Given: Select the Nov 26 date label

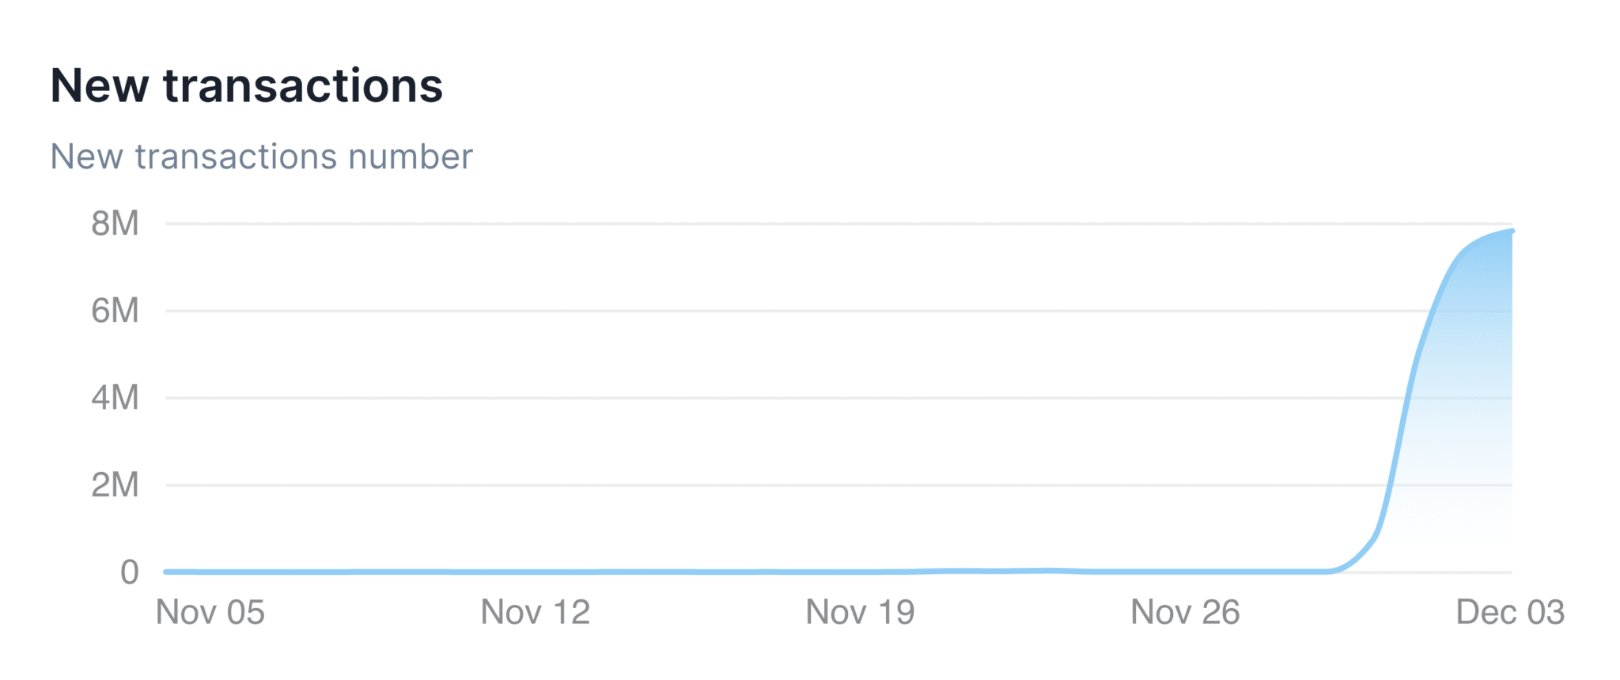Looking at the screenshot, I should point(1185,613).
